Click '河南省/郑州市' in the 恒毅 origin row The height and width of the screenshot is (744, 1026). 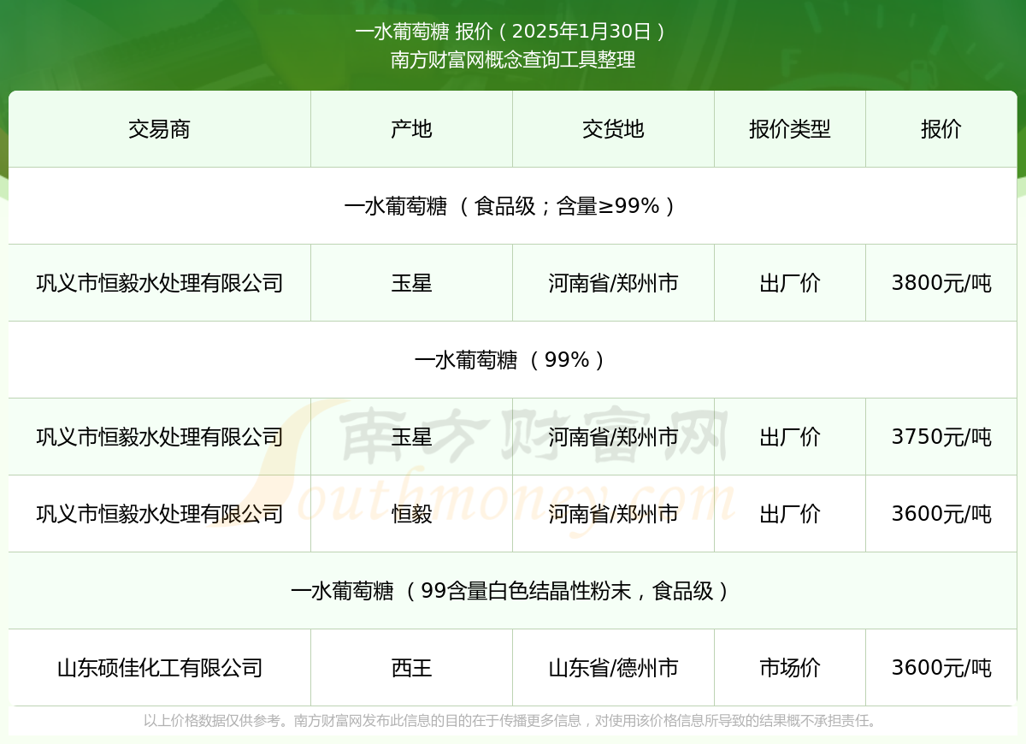click(x=613, y=514)
